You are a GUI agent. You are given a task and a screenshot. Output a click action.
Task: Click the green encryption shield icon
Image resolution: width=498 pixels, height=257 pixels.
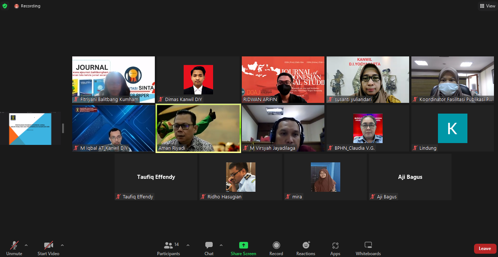(x=5, y=6)
